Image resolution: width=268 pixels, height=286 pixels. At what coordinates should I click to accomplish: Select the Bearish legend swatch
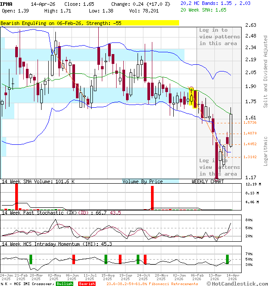(x=88, y=283)
